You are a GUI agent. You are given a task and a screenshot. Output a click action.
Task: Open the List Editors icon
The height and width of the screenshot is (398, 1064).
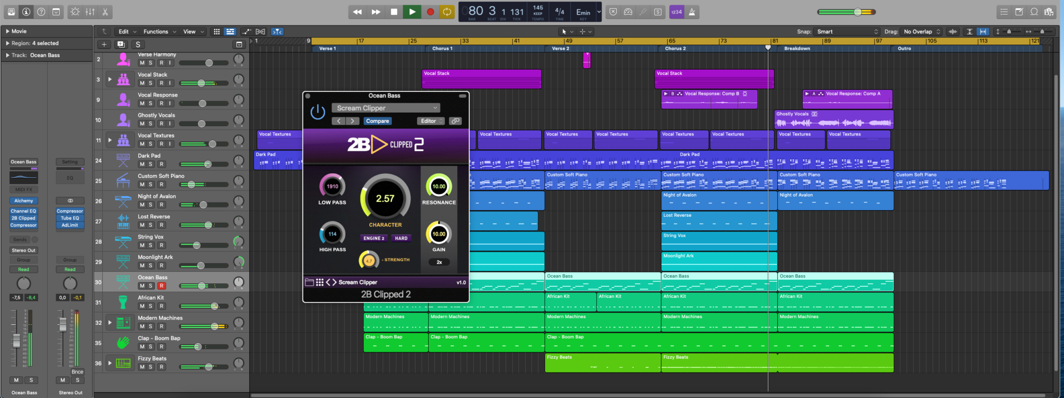(1004, 12)
